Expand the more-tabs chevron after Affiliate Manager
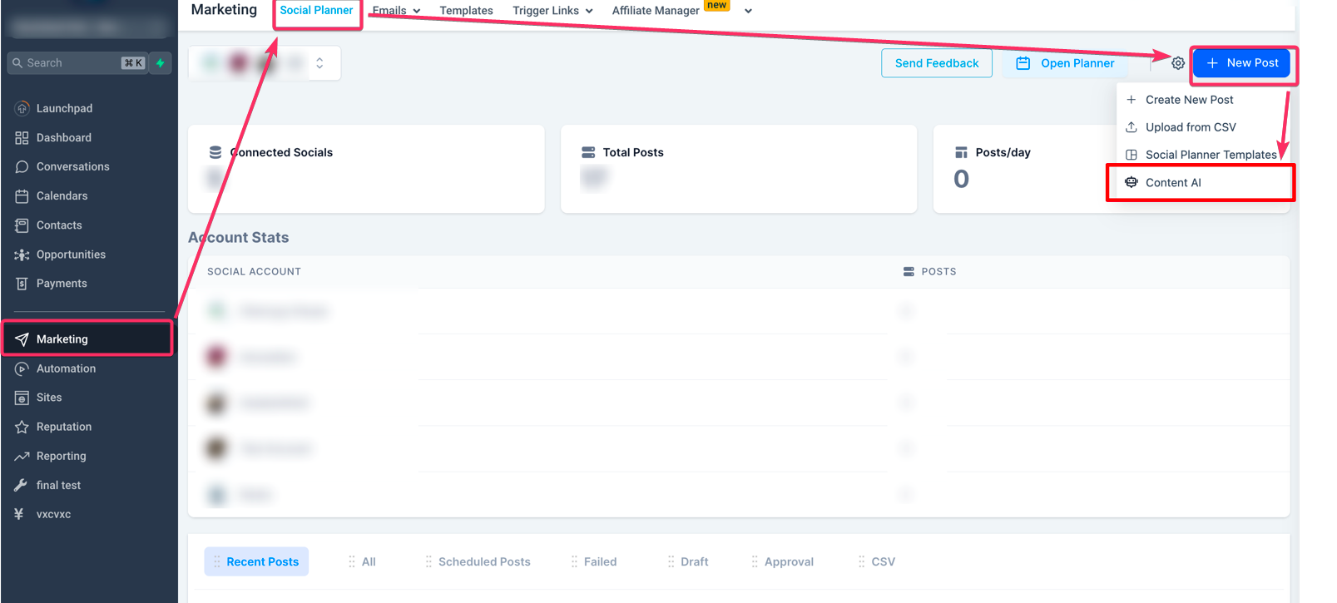This screenshot has height=603, width=1337. pos(748,11)
